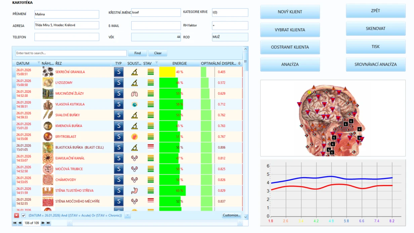Uncheck the active filter checkbox
The width and height of the screenshot is (414, 233).
24,216
